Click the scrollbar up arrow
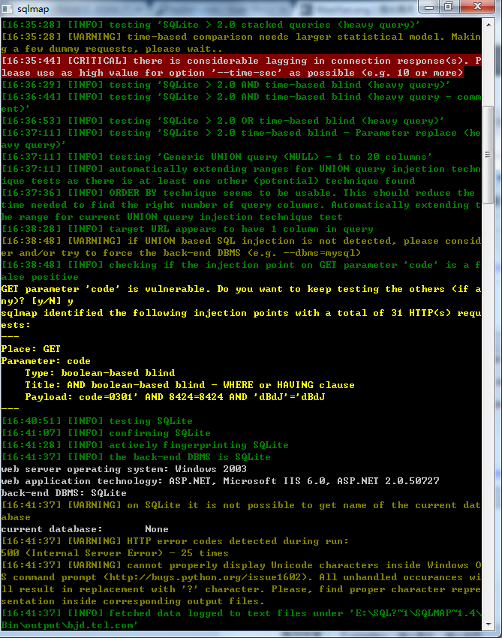The image size is (502, 638). tap(488, 25)
